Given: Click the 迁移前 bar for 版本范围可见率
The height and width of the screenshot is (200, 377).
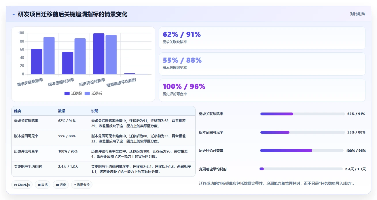Looking at the screenshot, I should pos(68,63).
